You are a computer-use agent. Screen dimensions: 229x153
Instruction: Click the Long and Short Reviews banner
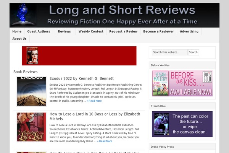coord(114,15)
